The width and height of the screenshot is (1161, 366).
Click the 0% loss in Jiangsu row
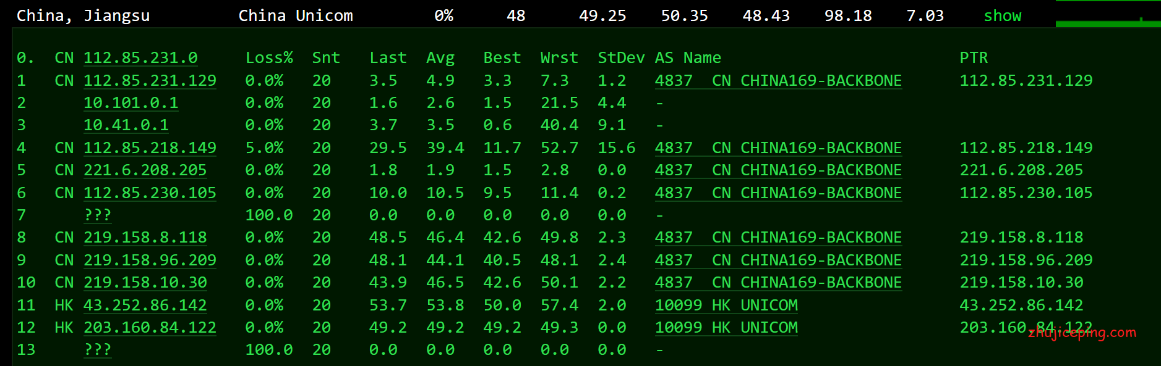(x=443, y=15)
